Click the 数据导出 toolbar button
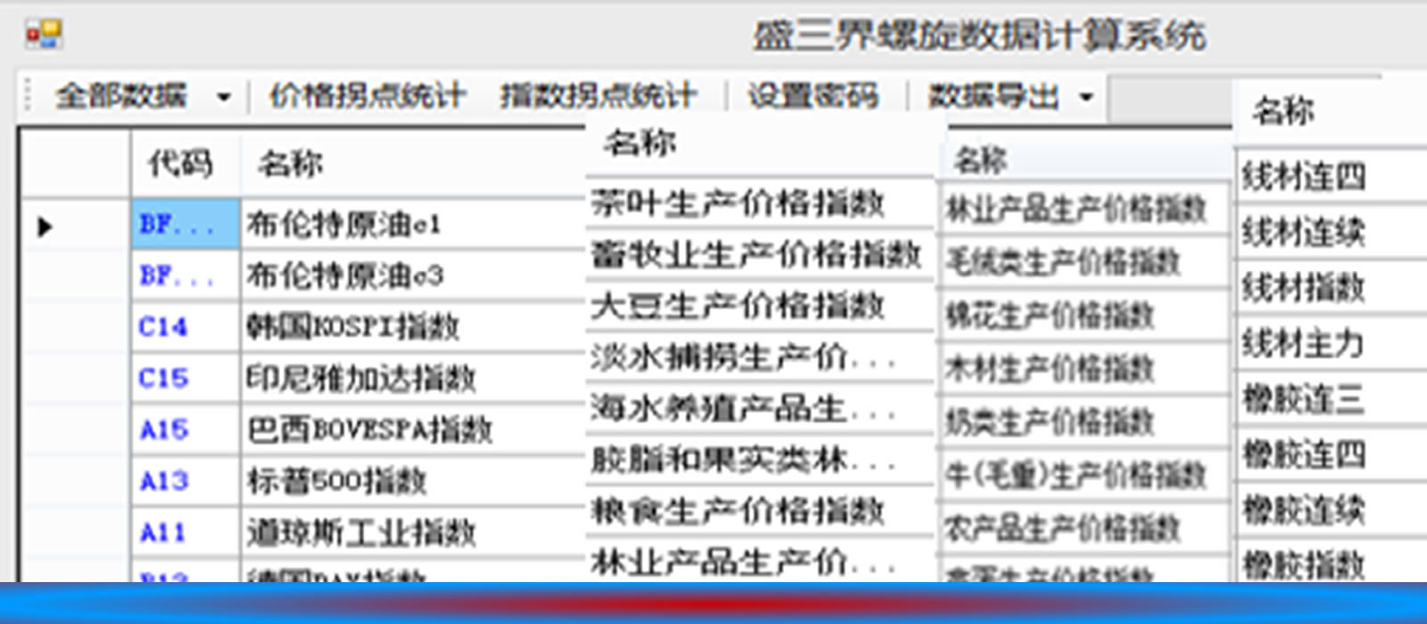Image resolution: width=1427 pixels, height=624 pixels. [994, 95]
